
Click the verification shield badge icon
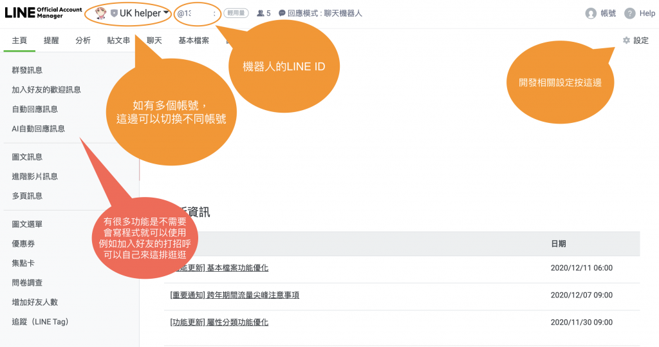click(x=114, y=14)
